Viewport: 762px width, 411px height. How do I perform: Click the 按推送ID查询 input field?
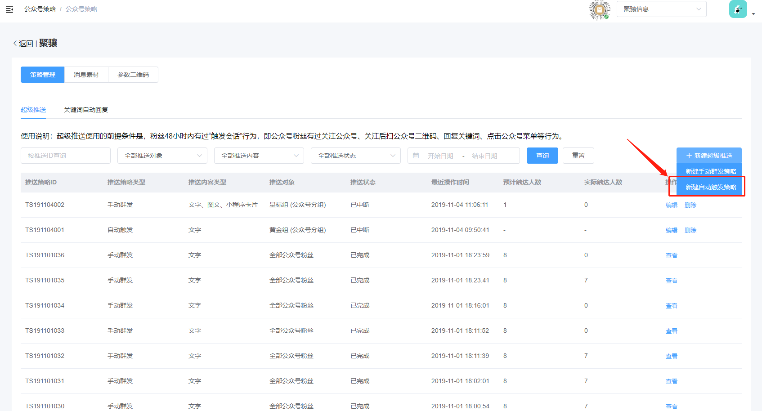click(x=66, y=156)
